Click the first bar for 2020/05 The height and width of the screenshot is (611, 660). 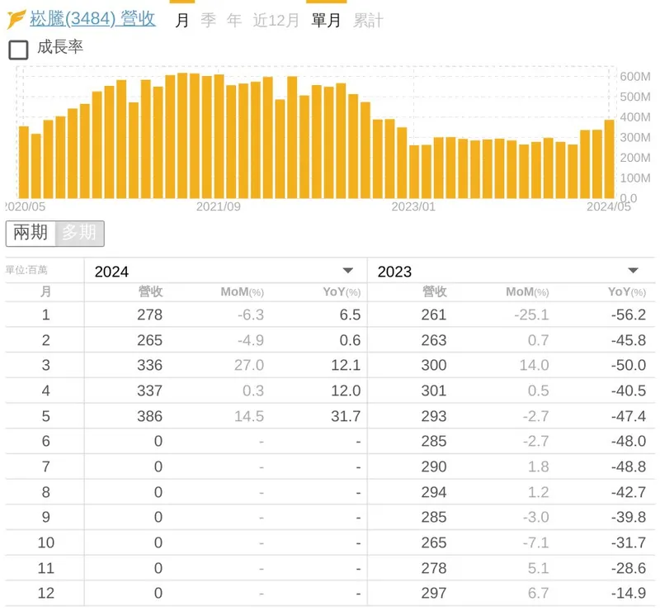point(24,162)
